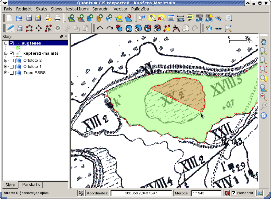Deselect features from all layers icon
The width and height of the screenshot is (271, 199).
(161, 18)
